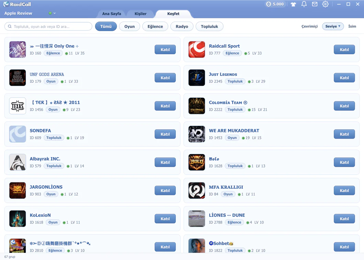Open the TEXAS group avatar
The image size is (364, 260).
18,106
